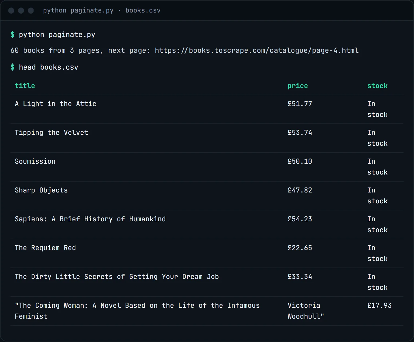
Task: Select 'The Coming Woman' title cell
Action: [x=137, y=311]
